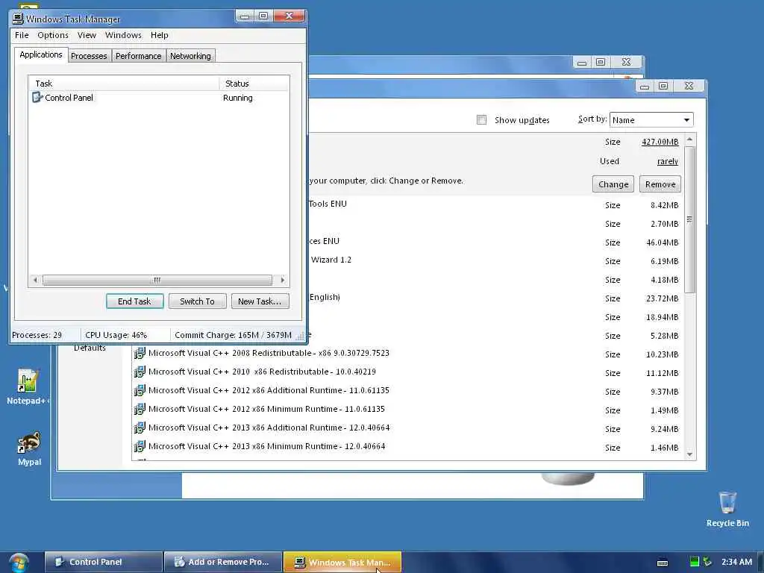
Task: Switch to Control Panel taskbar button
Action: (103, 562)
